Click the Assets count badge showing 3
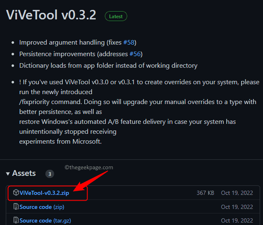 49,174
